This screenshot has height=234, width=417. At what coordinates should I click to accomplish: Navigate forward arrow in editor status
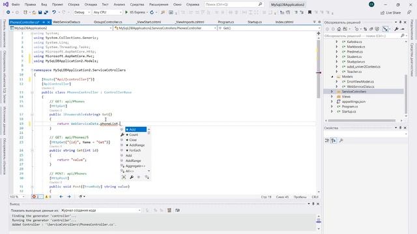pos(69,197)
